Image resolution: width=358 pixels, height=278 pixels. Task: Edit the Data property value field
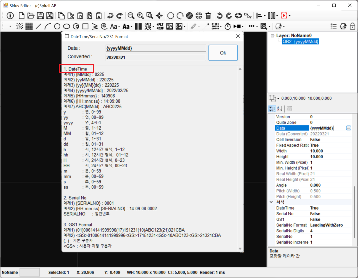point(327,128)
